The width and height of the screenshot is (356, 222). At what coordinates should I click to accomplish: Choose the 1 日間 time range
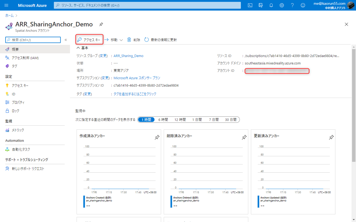point(197,120)
